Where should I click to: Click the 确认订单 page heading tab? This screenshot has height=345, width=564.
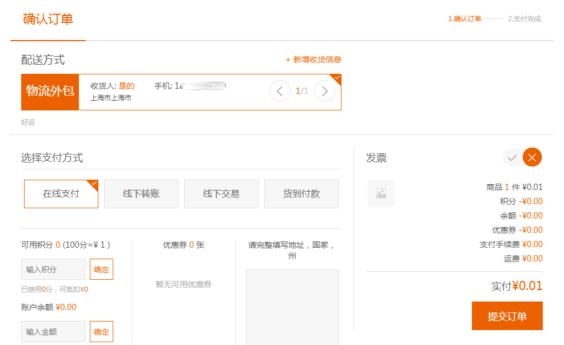coord(48,19)
